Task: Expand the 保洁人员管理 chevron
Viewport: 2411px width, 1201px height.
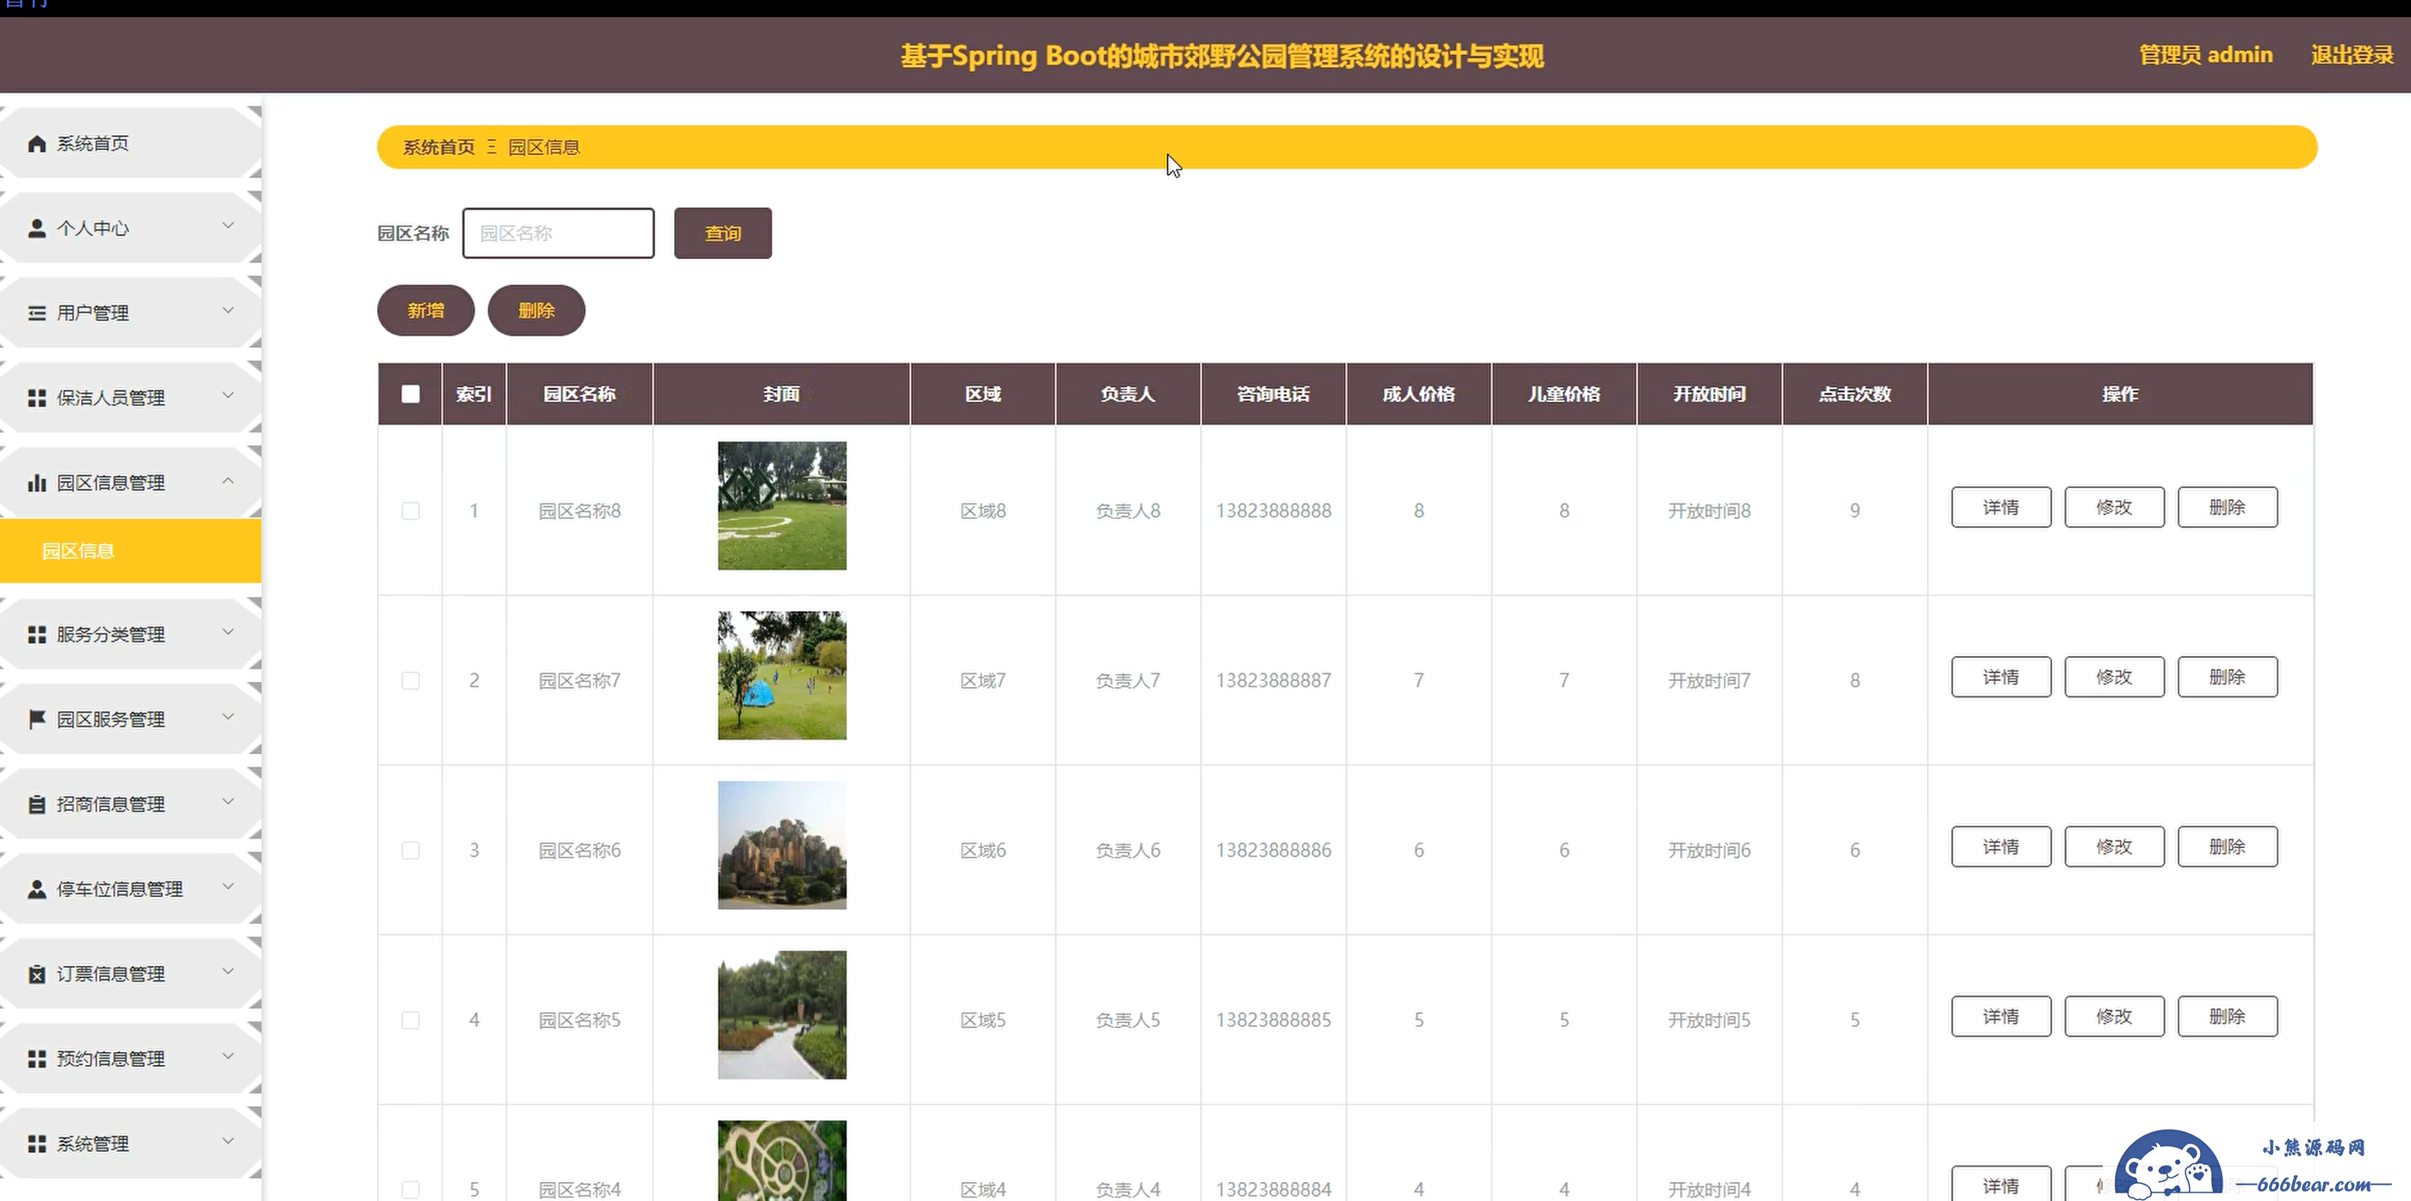Action: (227, 395)
